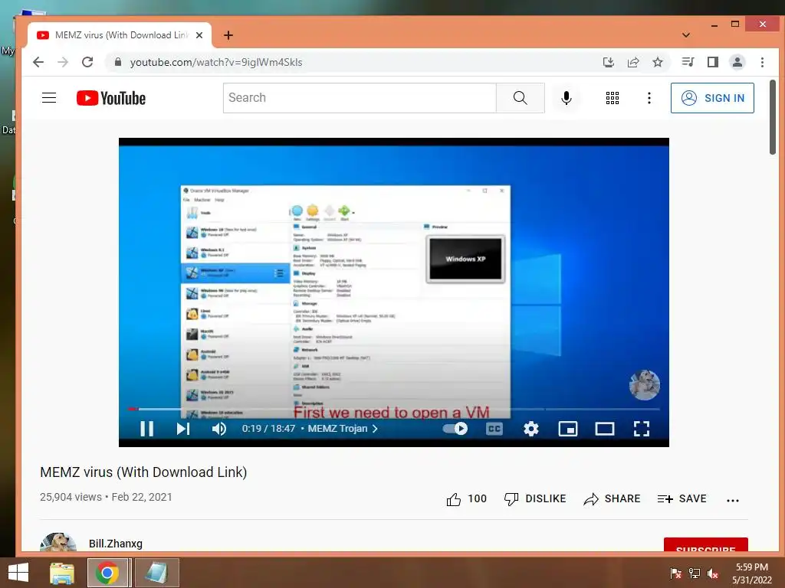Open video settings gear
The image size is (785, 588).
pos(530,429)
